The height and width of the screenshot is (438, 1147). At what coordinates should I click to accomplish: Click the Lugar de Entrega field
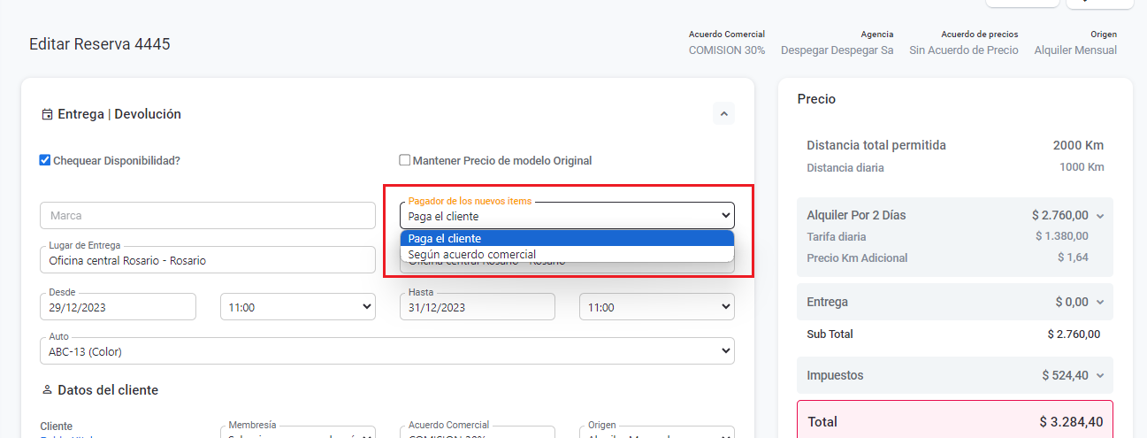tap(207, 261)
